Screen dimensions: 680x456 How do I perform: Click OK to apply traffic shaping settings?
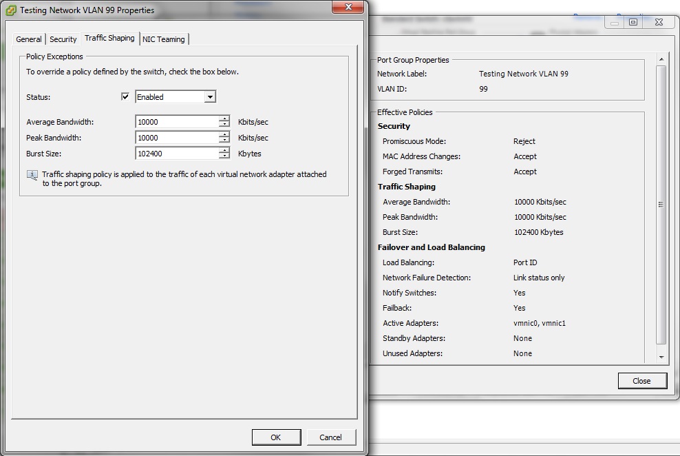(x=276, y=437)
